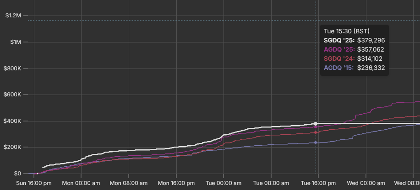This screenshot has height=190, width=420.
Task: Click the 'Sun 16:00 pm' x-axis label
Action: click(x=34, y=183)
